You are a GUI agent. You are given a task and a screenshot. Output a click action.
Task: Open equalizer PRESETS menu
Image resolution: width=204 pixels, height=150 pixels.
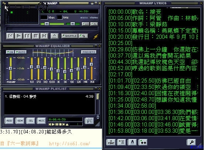(89, 52)
